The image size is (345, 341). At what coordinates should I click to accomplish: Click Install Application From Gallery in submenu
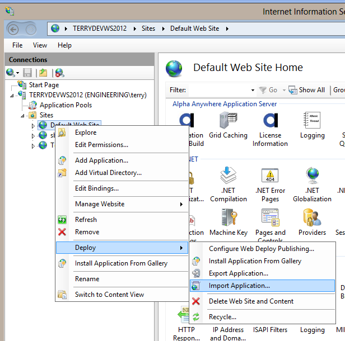coord(262,261)
